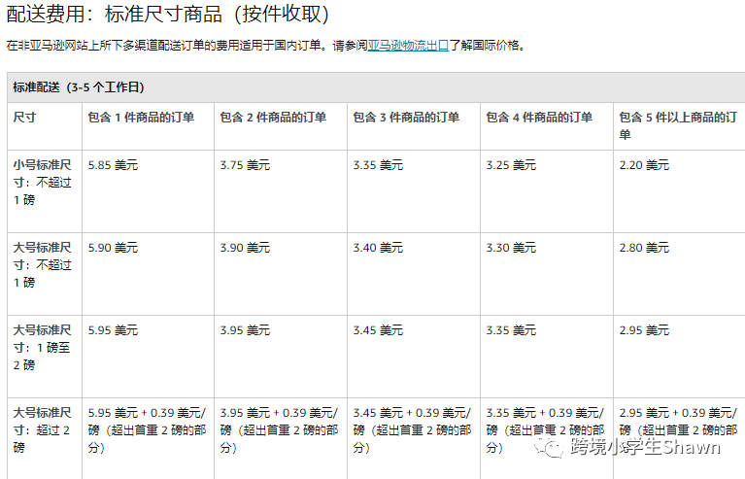This screenshot has height=479, width=745.
Task: Click the 尺寸 column header
Action: coord(24,117)
